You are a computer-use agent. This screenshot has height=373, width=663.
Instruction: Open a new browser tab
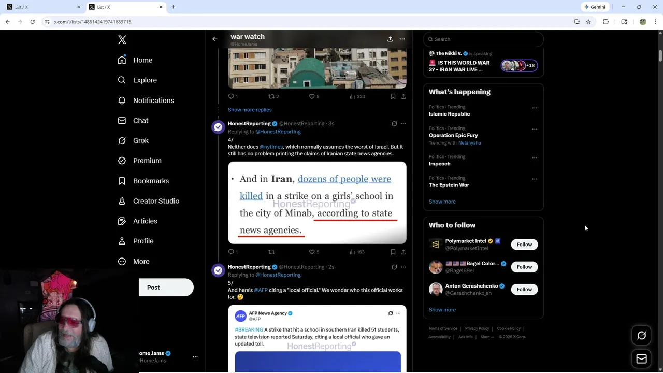point(173,7)
